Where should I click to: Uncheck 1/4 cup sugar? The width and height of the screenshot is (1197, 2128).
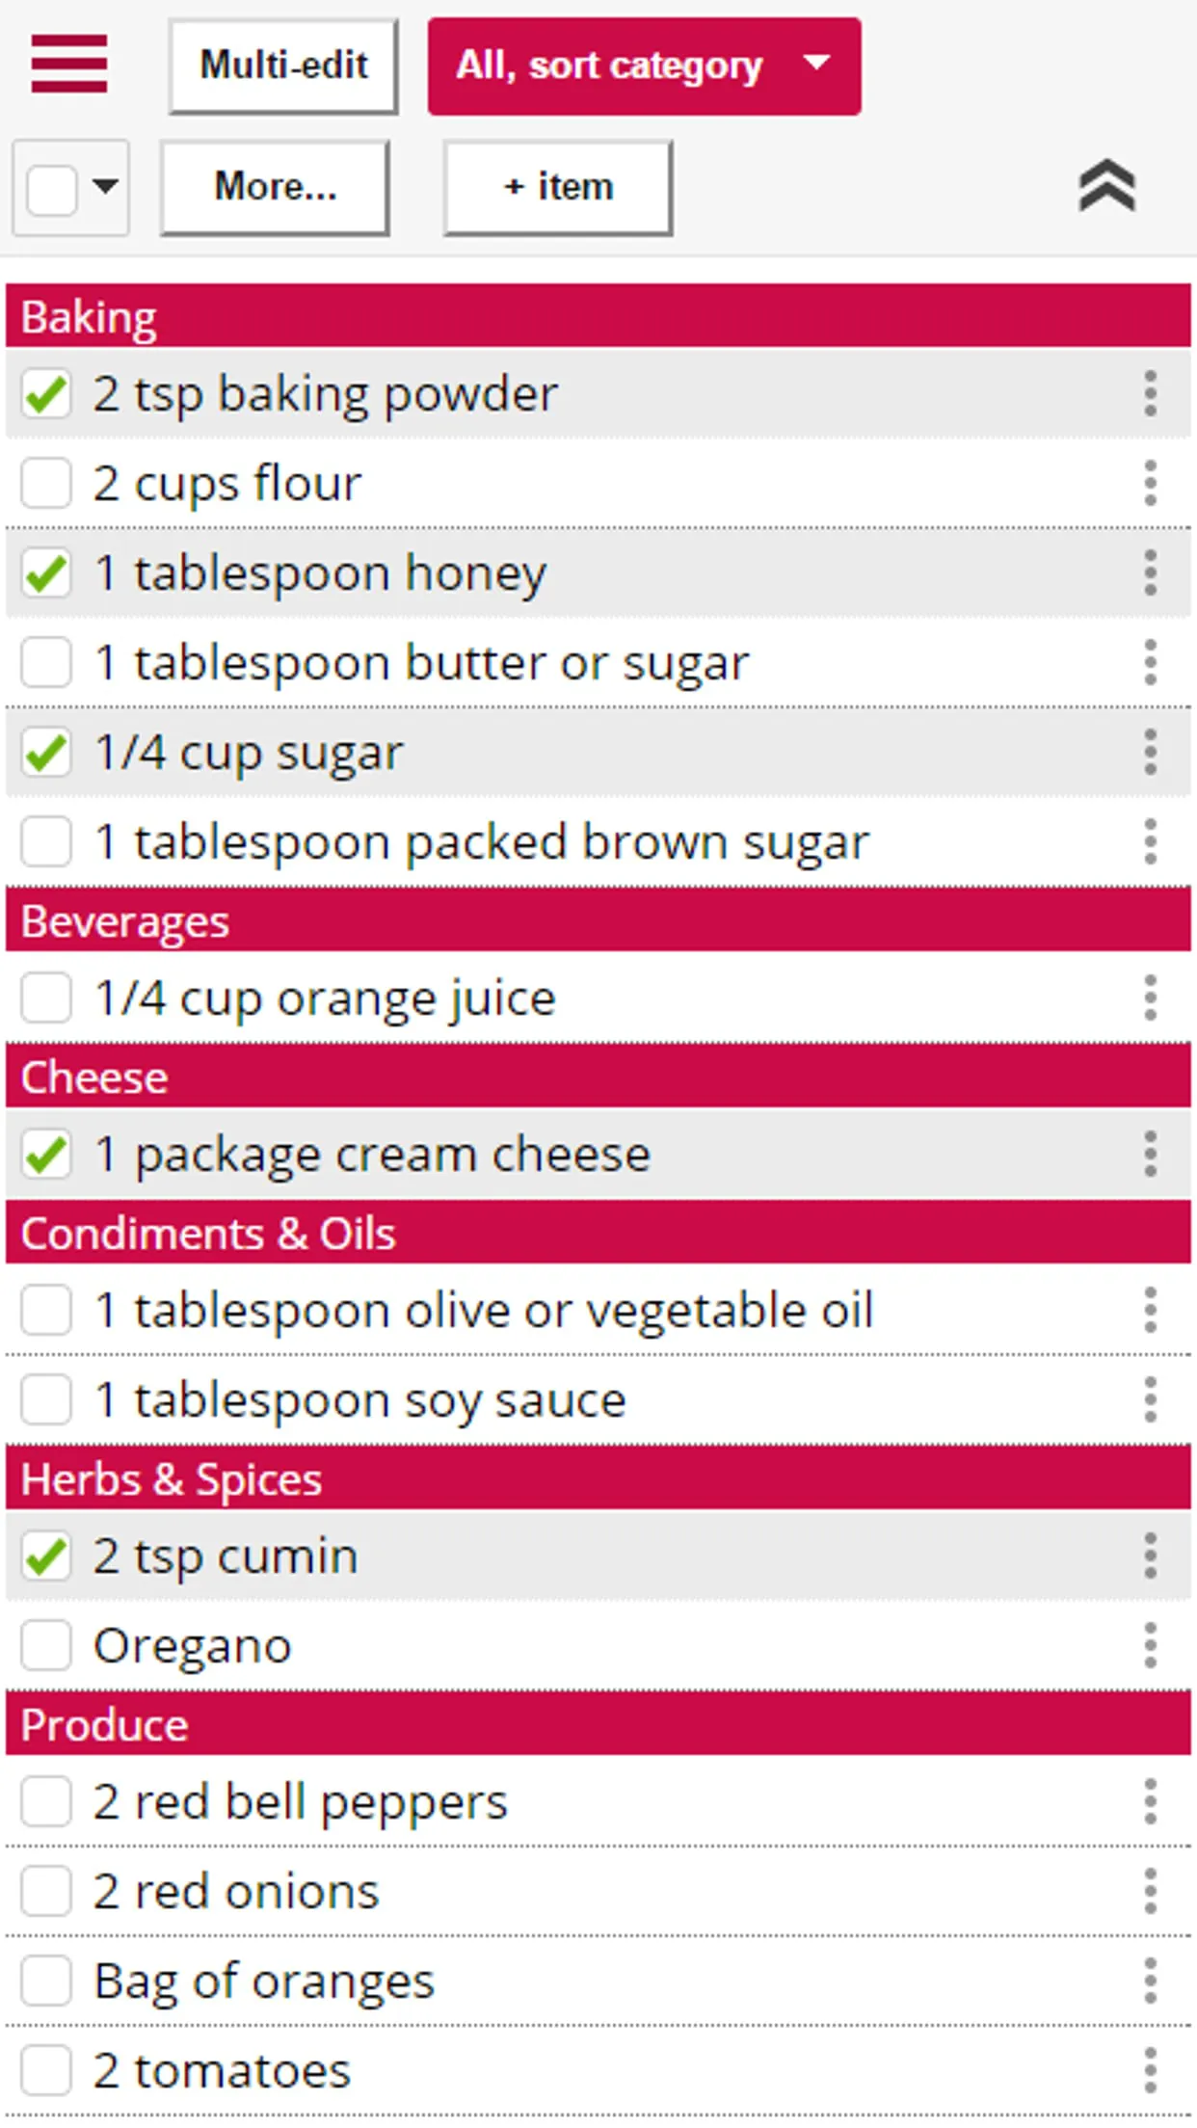point(45,753)
